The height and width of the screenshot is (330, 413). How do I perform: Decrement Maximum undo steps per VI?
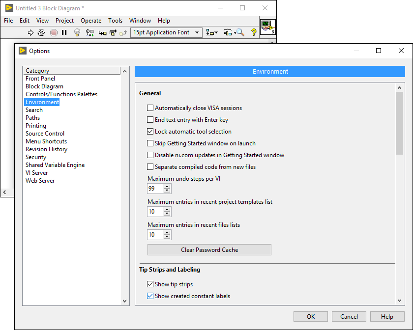[x=167, y=191]
